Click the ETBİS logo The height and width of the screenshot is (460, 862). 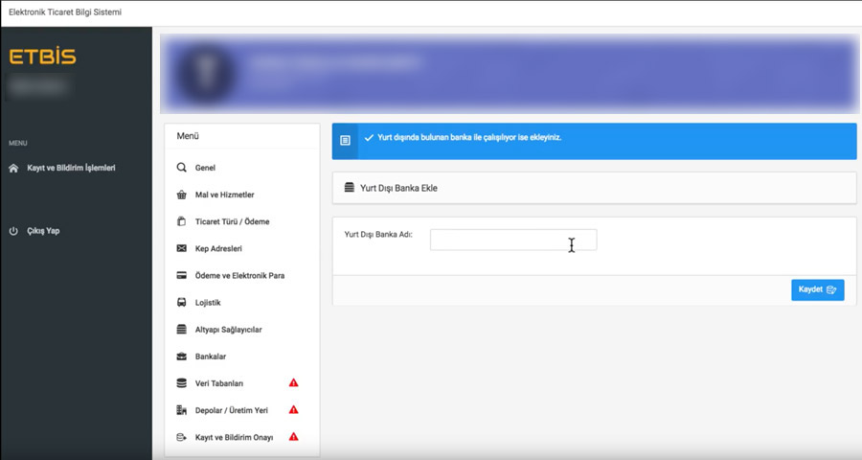coord(43,57)
